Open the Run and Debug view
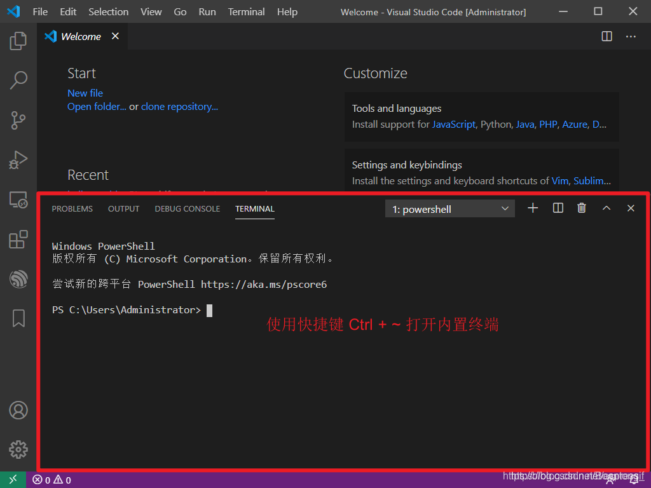Image resolution: width=651 pixels, height=488 pixels. [18, 159]
